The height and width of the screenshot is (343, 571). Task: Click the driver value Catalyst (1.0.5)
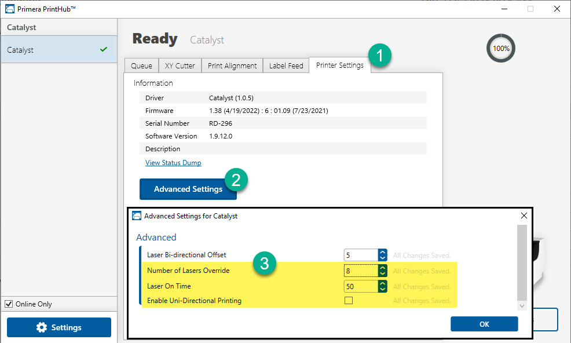tap(231, 98)
